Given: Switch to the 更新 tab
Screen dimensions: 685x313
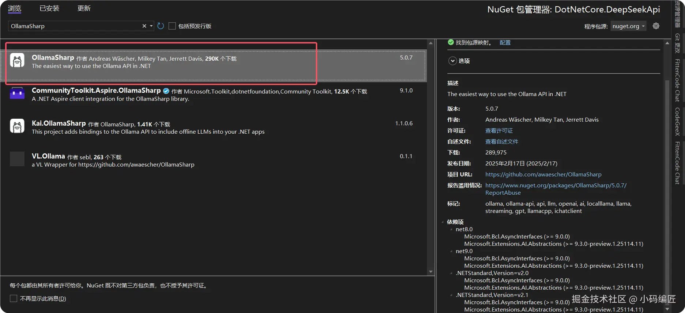Looking at the screenshot, I should click(x=84, y=8).
